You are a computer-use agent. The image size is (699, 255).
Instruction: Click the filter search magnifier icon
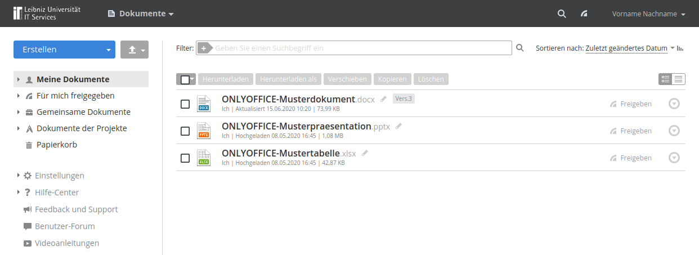520,48
